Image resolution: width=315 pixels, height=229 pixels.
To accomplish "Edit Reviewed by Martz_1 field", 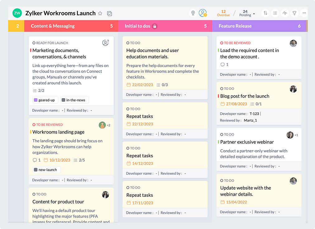I will [x=250, y=120].
